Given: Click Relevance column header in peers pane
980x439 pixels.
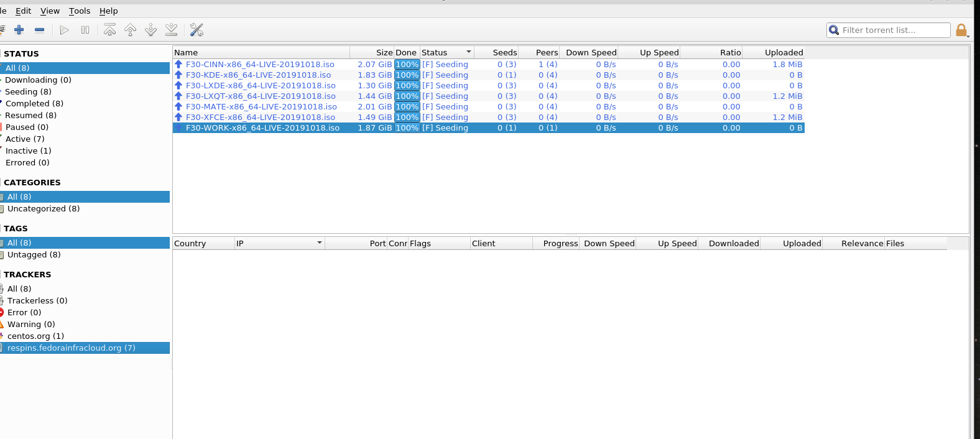Looking at the screenshot, I should point(854,243).
